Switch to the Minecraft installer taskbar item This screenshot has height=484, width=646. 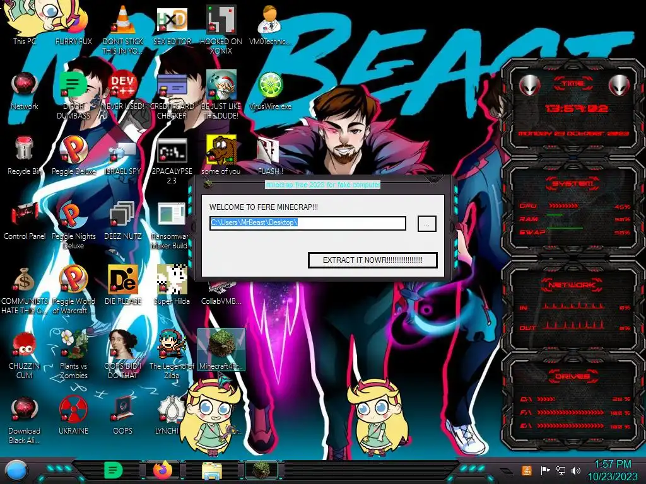coord(261,470)
